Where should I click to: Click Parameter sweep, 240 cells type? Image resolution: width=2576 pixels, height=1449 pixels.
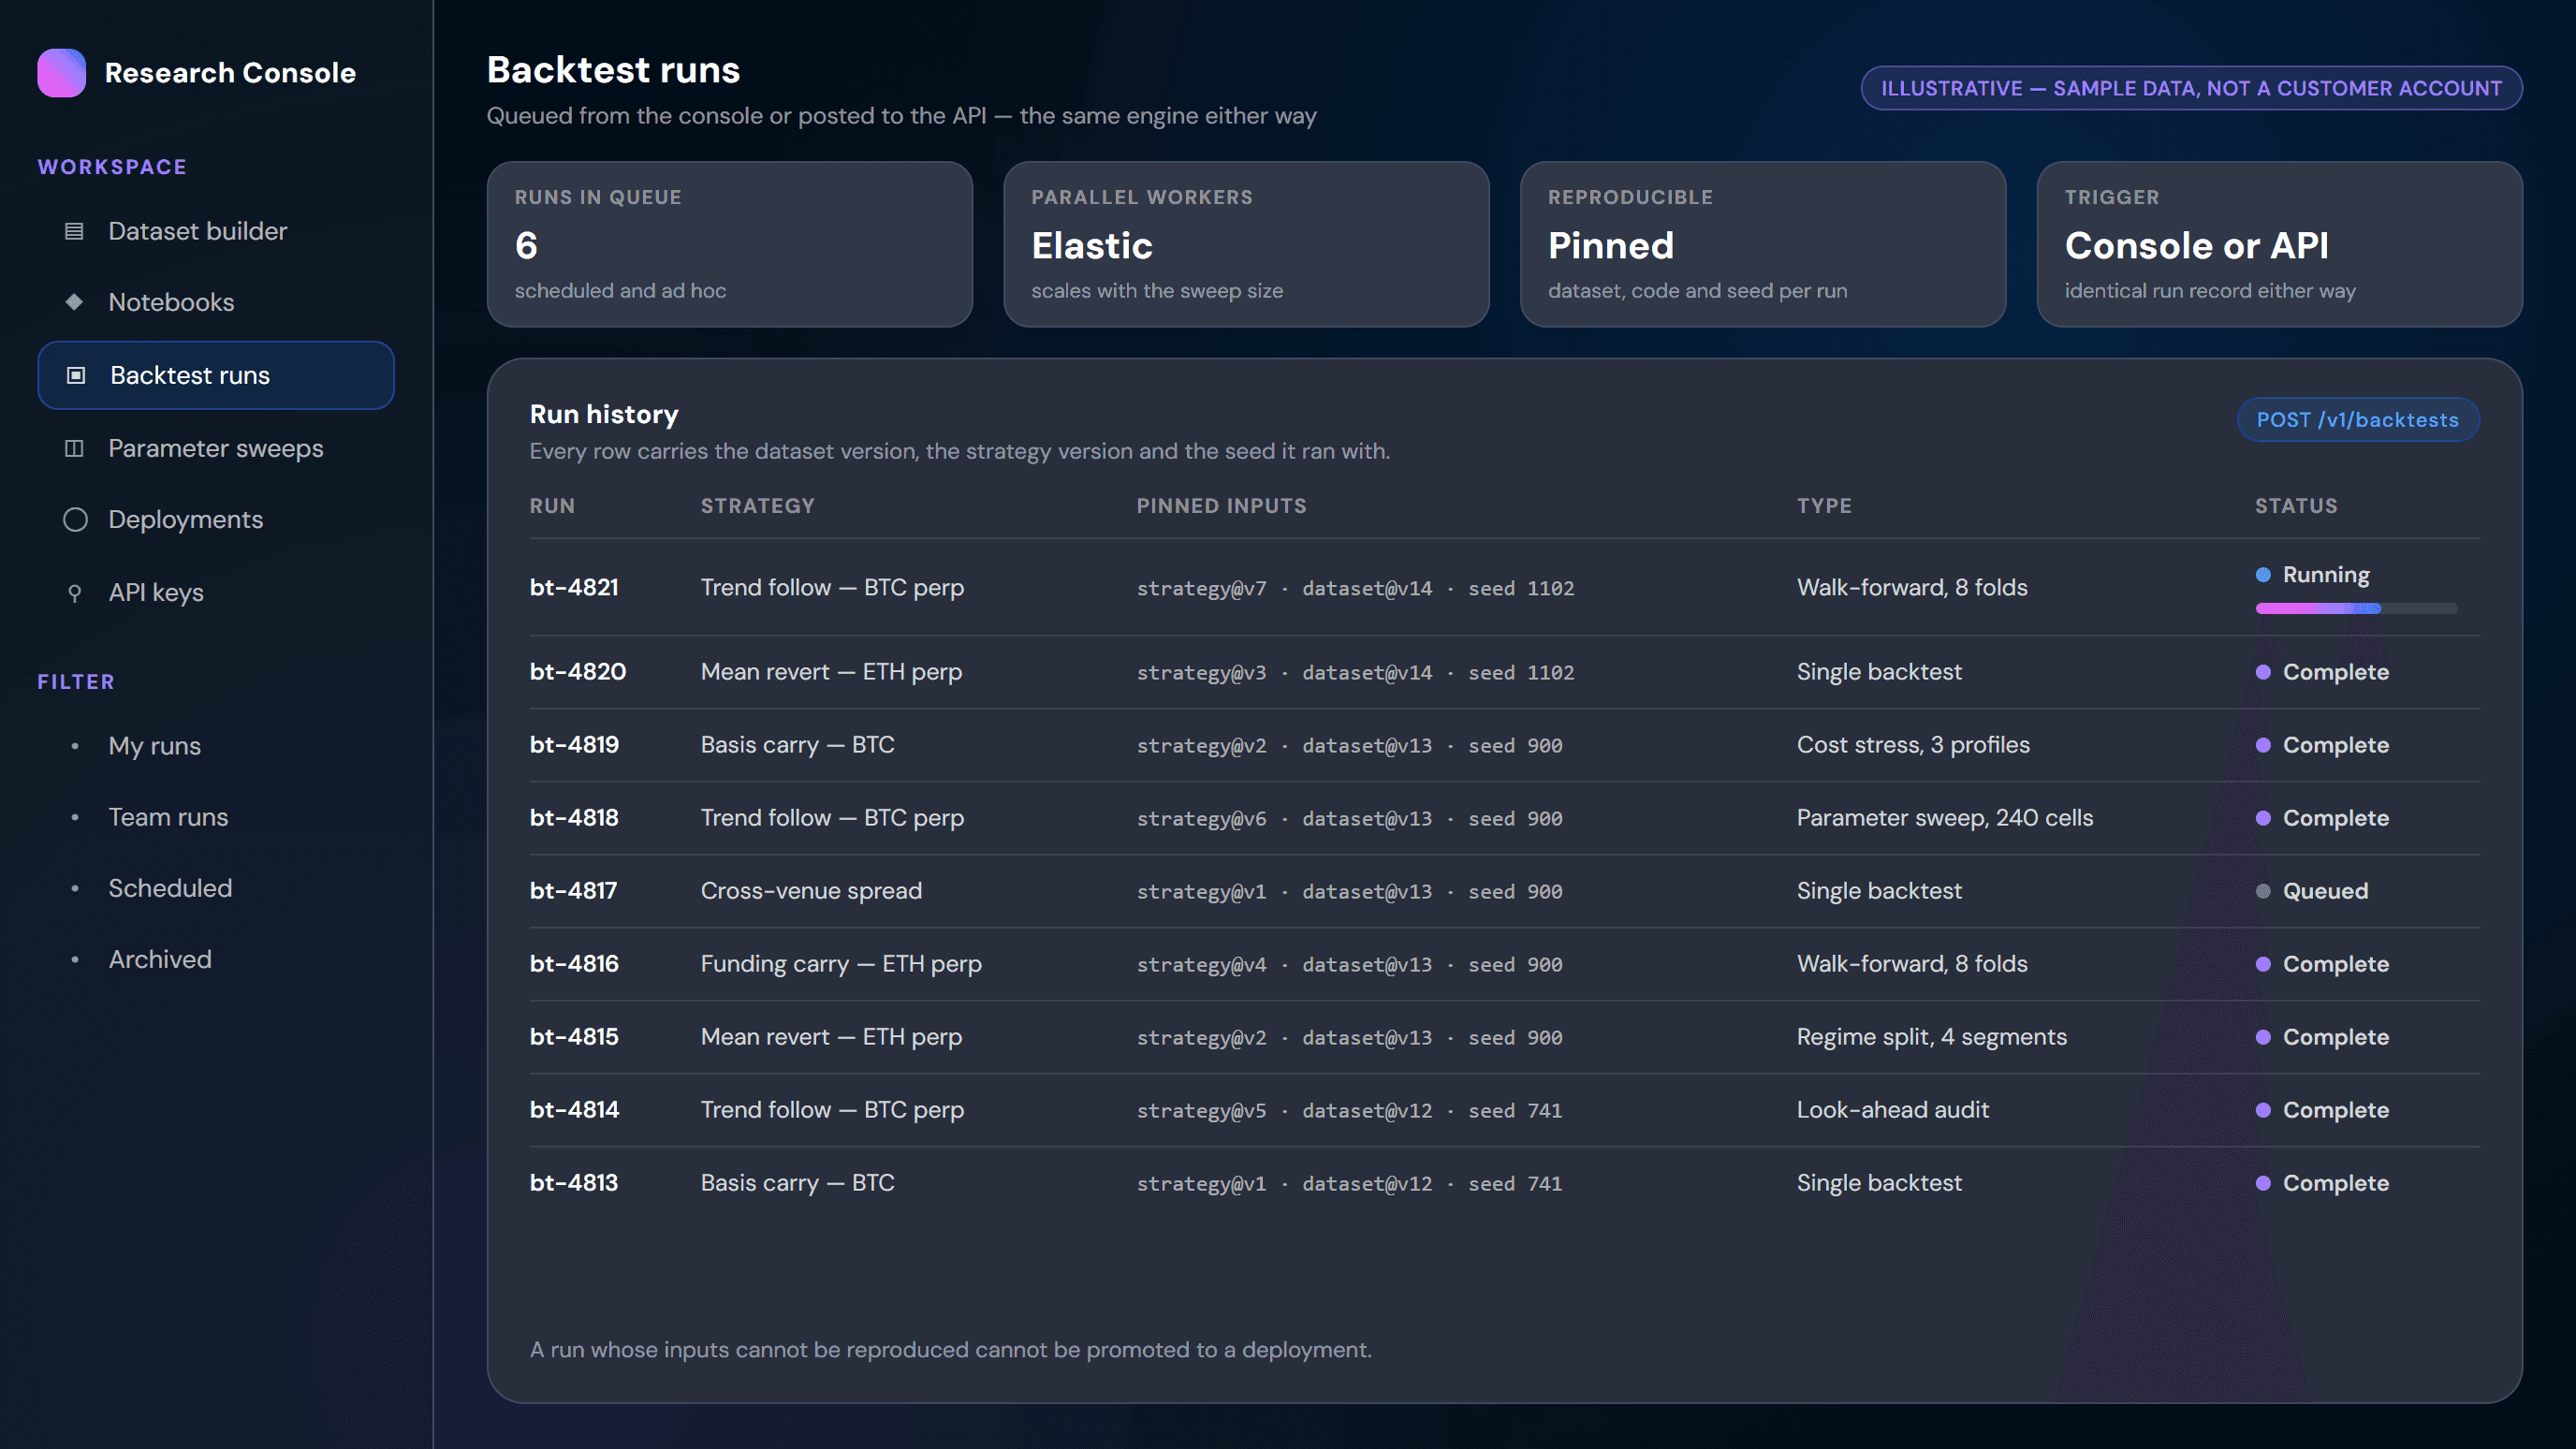[x=1944, y=818]
